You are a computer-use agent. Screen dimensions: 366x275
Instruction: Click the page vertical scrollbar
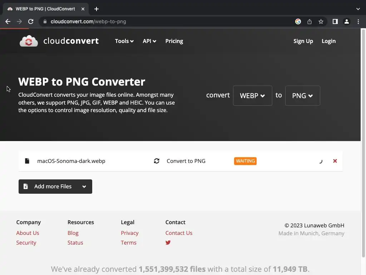coord(363,143)
